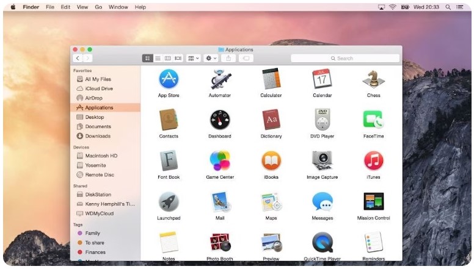
Task: Open the File menu
Action: (x=50, y=7)
